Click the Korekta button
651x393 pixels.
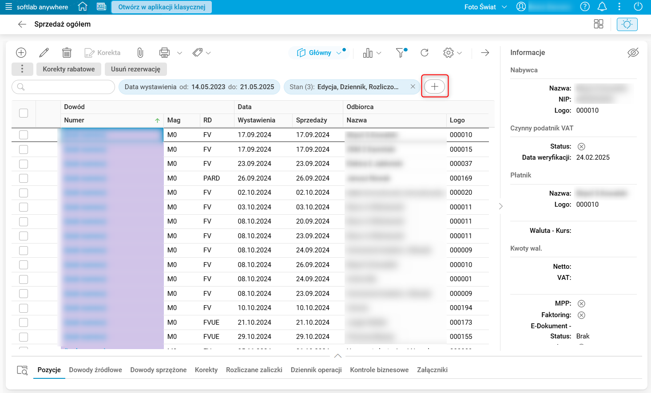[103, 53]
